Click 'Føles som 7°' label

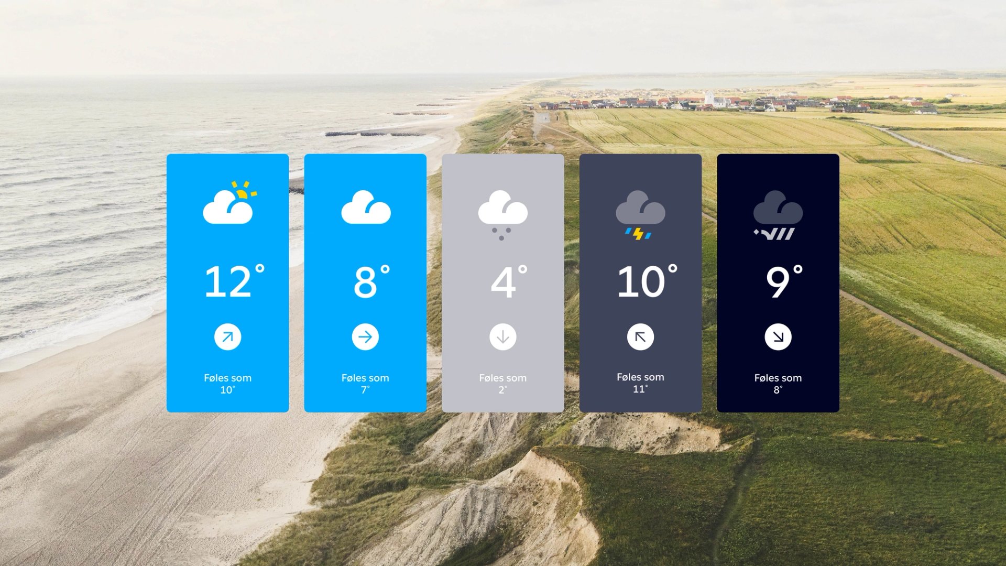pos(365,384)
